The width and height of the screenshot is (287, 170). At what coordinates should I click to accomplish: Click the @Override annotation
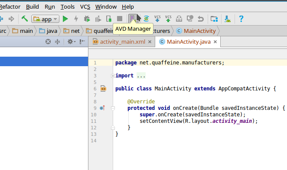click(x=141, y=101)
